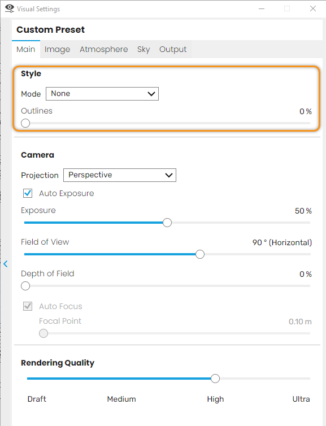This screenshot has width=326, height=426.
Task: Click the Exposure slider handle
Action: click(x=167, y=223)
